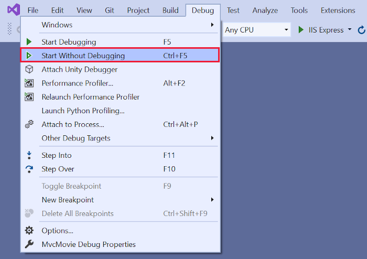Screen dimensions: 367x259
Task: Click the Visual Studio logo icon
Action: coord(13,10)
